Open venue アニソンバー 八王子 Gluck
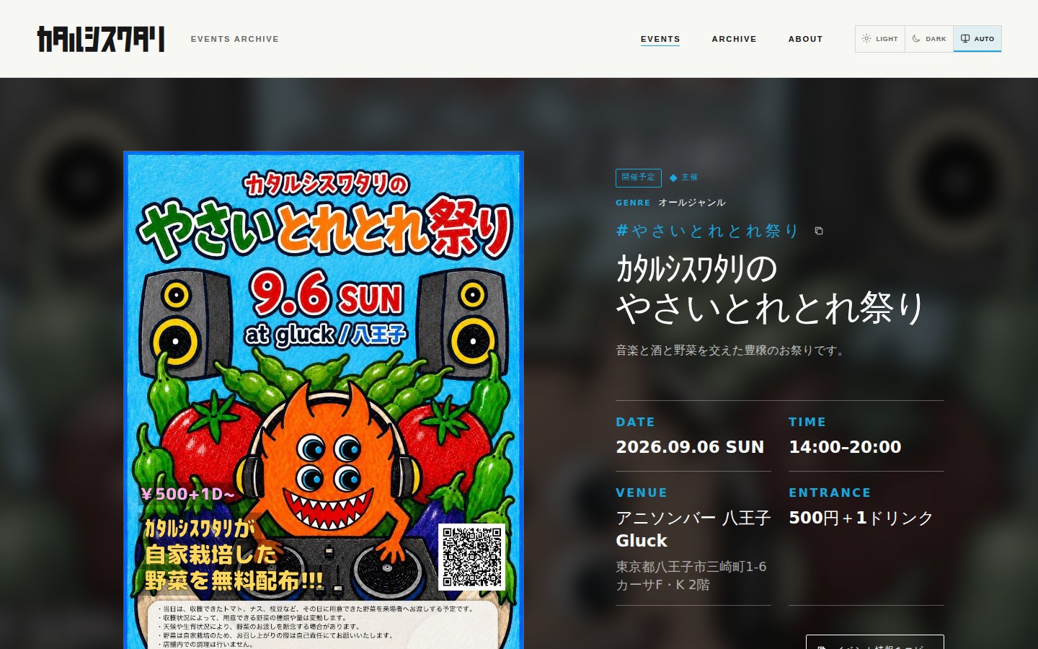 693,529
